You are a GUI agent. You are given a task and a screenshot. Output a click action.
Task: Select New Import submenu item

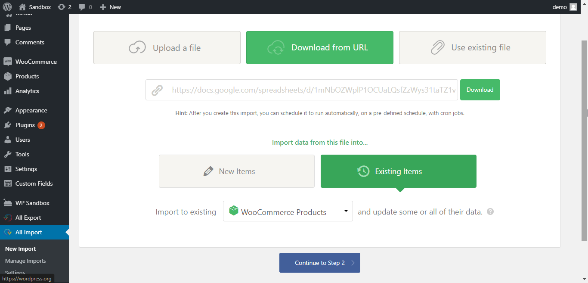[21, 249]
